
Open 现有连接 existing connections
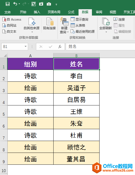click(x=49, y=24)
